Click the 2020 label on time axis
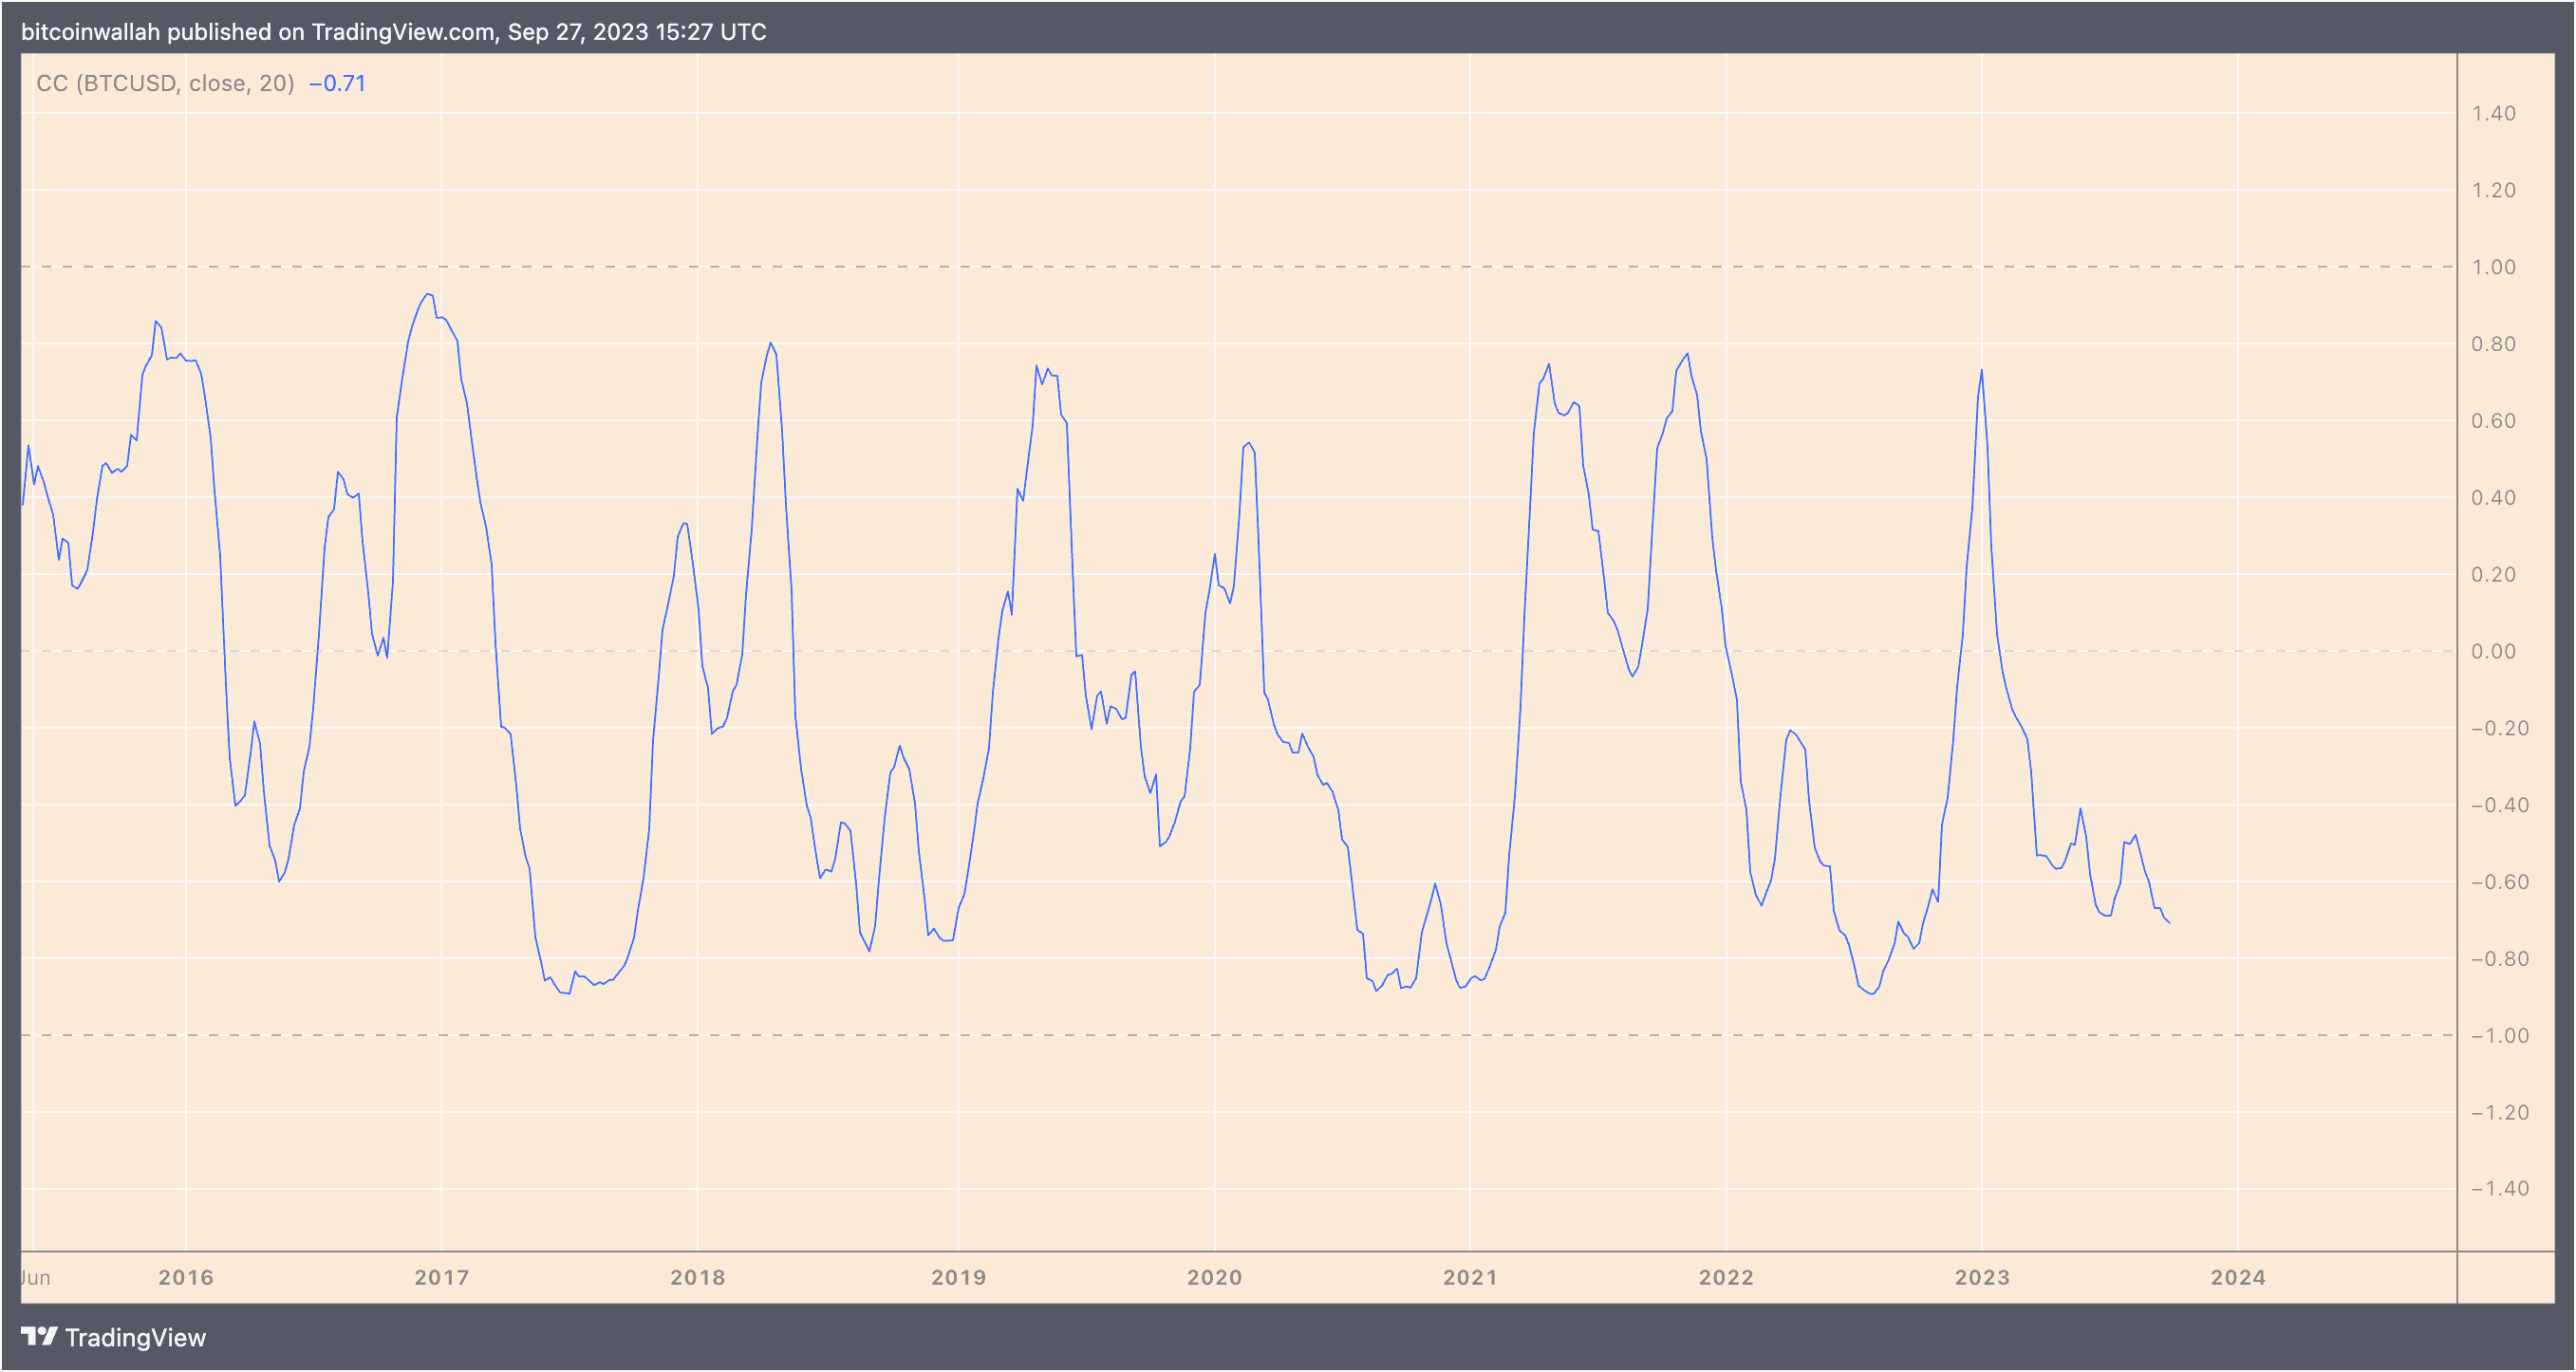Screen dimensions: 2576x1372 click(x=1215, y=1277)
